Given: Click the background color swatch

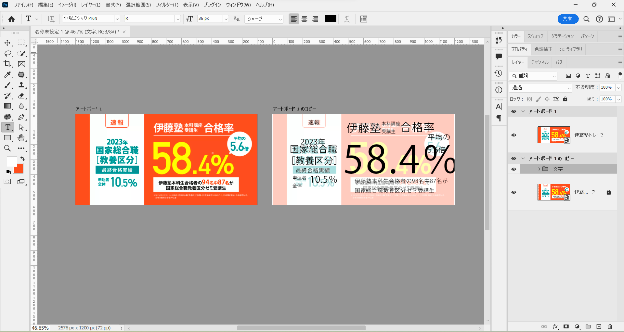Looking at the screenshot, I should point(20,169).
